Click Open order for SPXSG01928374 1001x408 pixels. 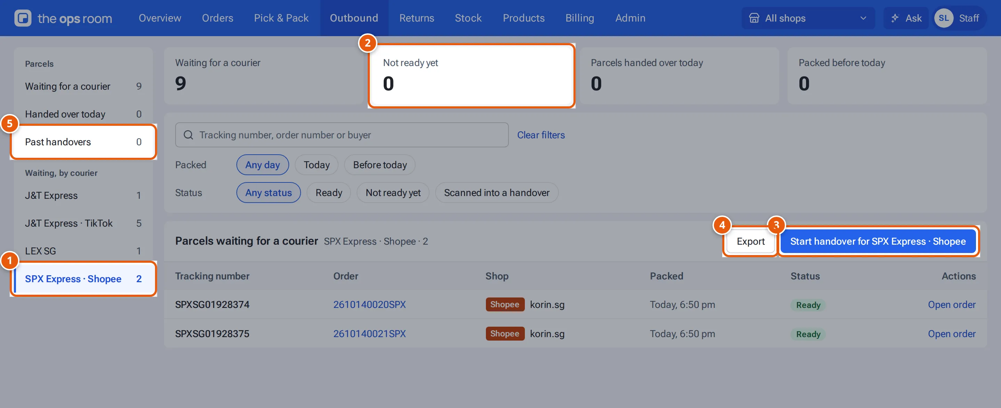tap(952, 304)
